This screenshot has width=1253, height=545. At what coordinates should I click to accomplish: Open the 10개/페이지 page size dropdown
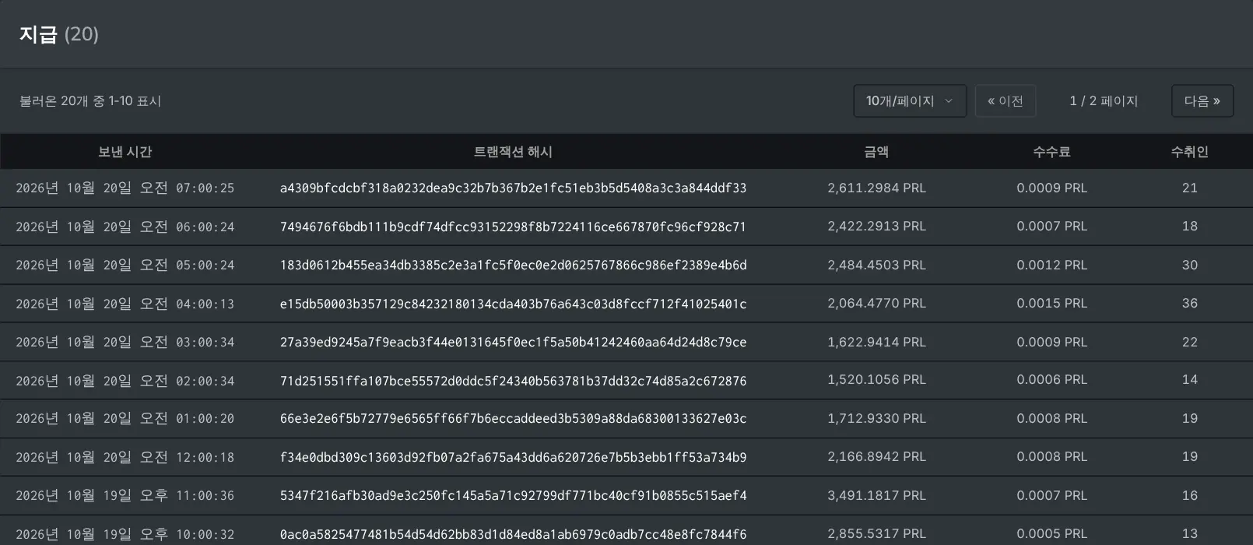coord(910,101)
